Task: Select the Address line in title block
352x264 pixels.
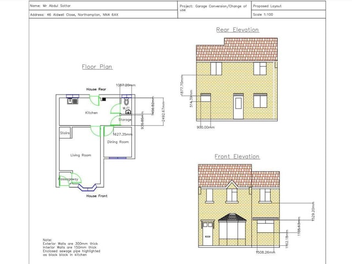Action: pyautogui.click(x=74, y=15)
